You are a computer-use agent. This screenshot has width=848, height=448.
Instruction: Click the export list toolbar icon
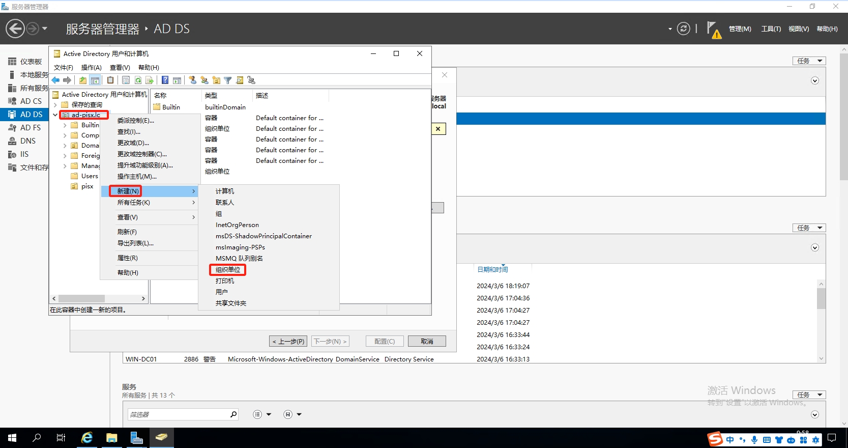click(150, 80)
